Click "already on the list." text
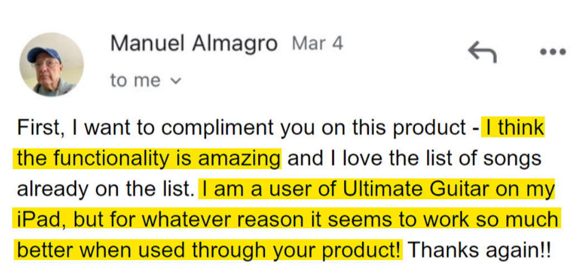 pos(105,189)
